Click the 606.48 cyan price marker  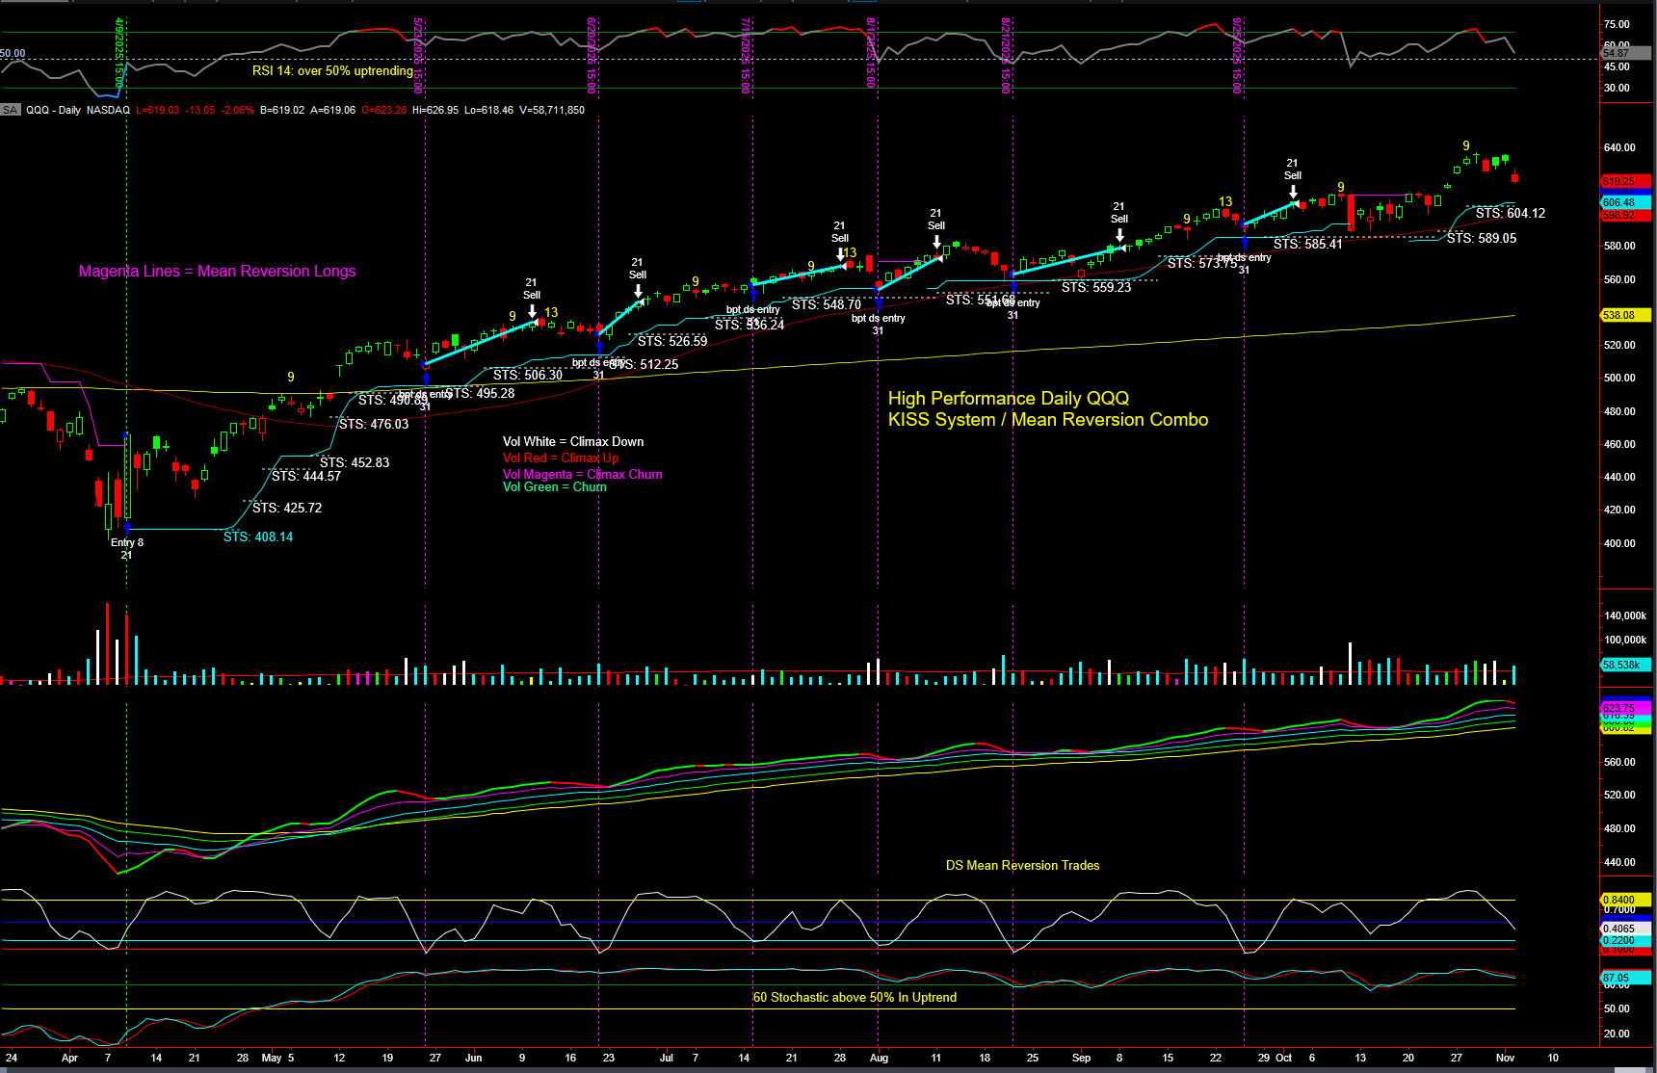click(1624, 202)
